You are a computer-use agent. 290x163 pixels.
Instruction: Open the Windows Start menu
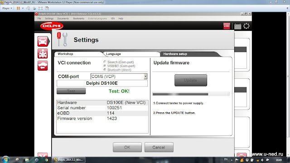[5, 159]
